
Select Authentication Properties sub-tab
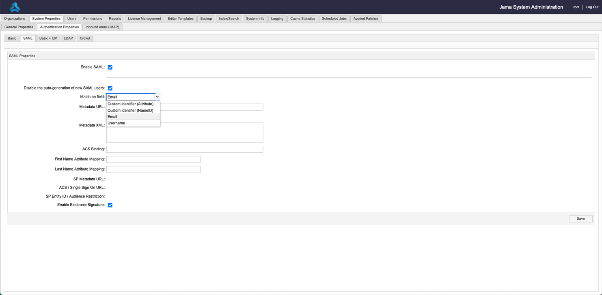coord(59,27)
